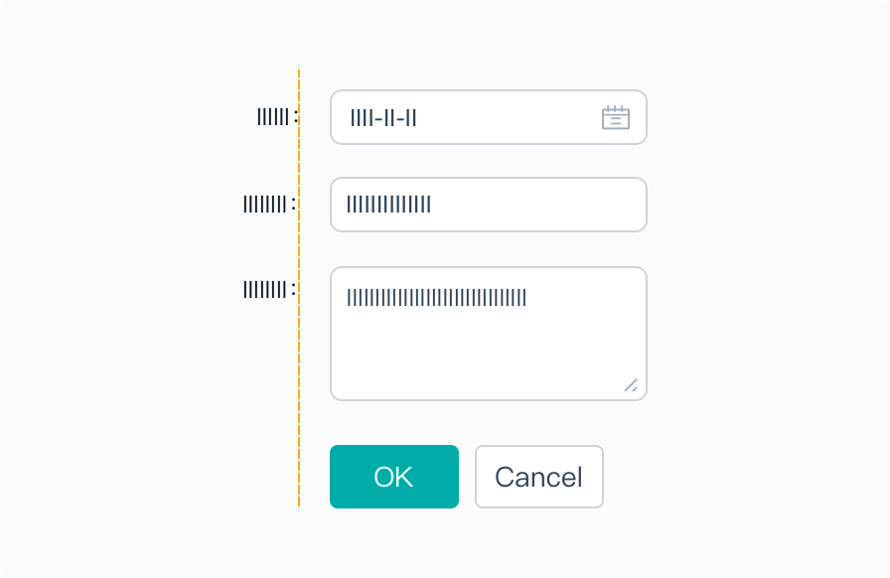The height and width of the screenshot is (578, 890).
Task: Dismiss the form with Cancel button
Action: pos(538,477)
